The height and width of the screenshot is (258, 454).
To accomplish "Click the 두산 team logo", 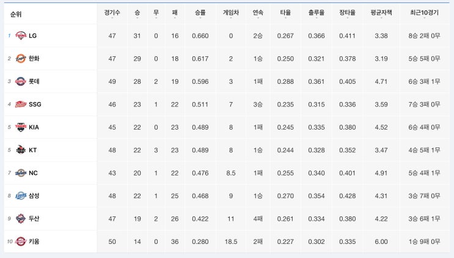I will click(21, 218).
